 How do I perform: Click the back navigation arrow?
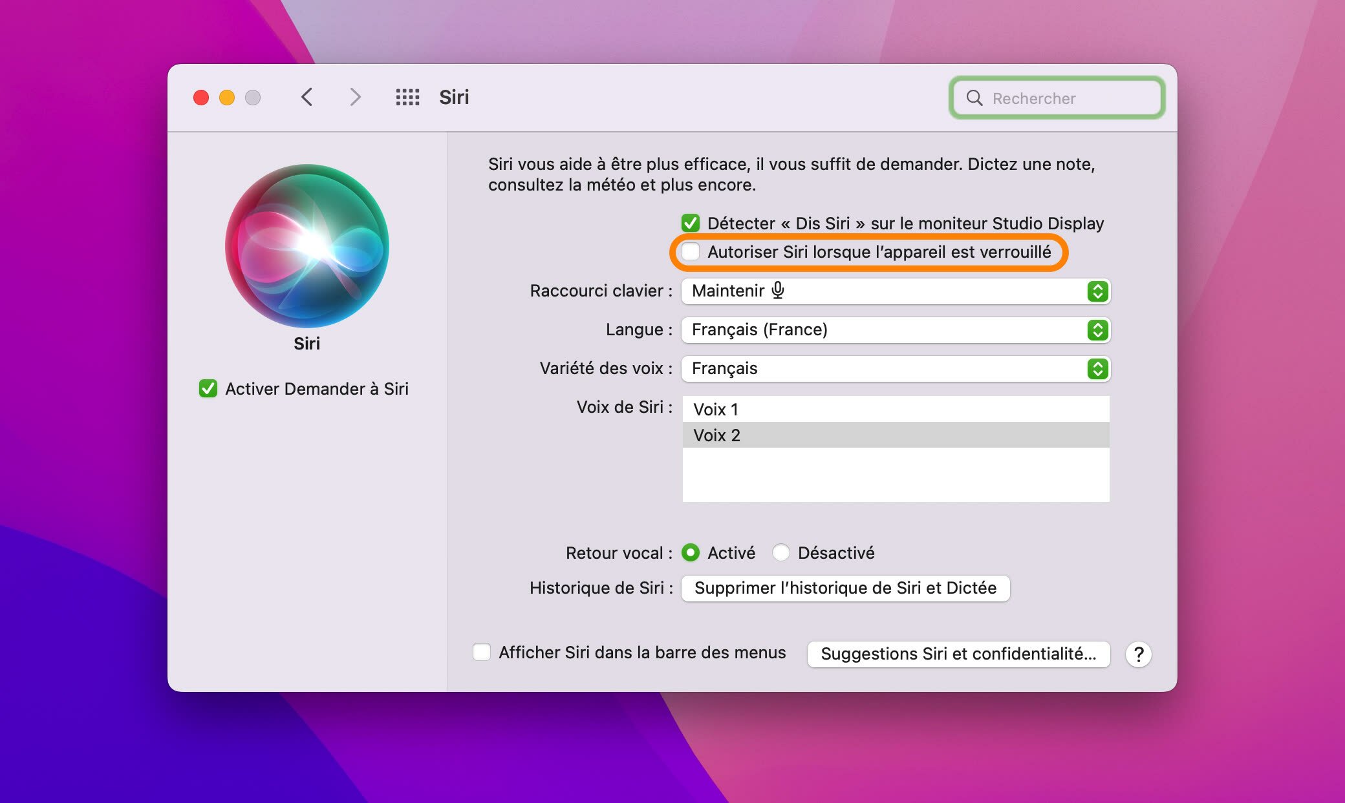[x=307, y=98]
